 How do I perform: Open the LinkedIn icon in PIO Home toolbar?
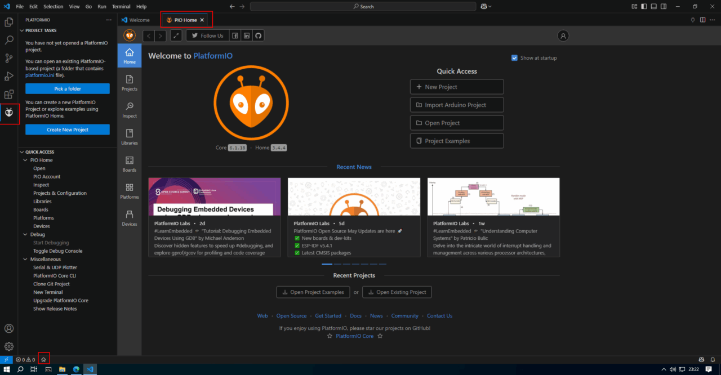click(247, 35)
